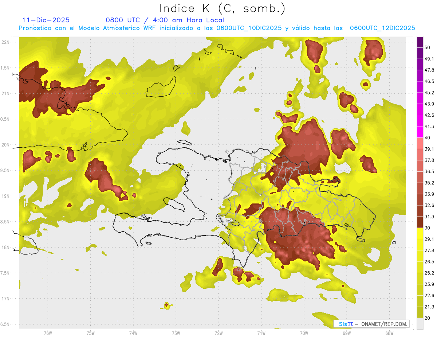The height and width of the screenshot is (338, 437).
Task: Click the "18N" latitude label
Action: [x=6, y=247]
